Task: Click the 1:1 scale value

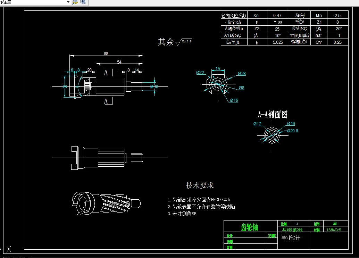Action: pyautogui.click(x=296, y=224)
